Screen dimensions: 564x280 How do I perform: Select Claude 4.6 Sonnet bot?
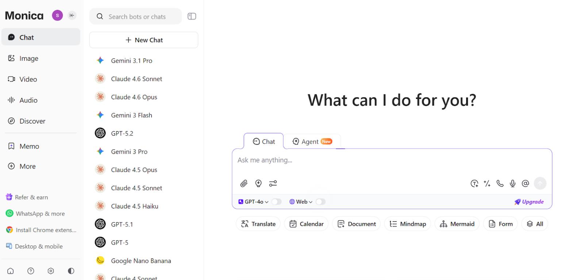point(144,79)
